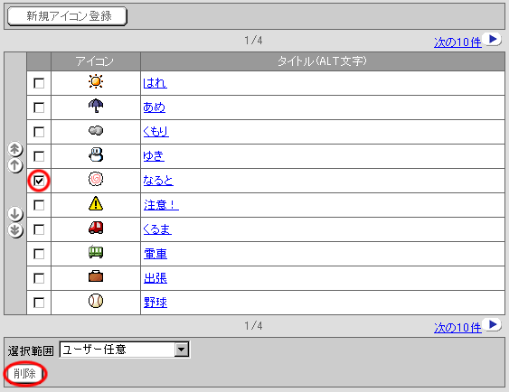This screenshot has width=509, height=392.
Task: Select the checkbox next to 電車
Action: coord(39,254)
